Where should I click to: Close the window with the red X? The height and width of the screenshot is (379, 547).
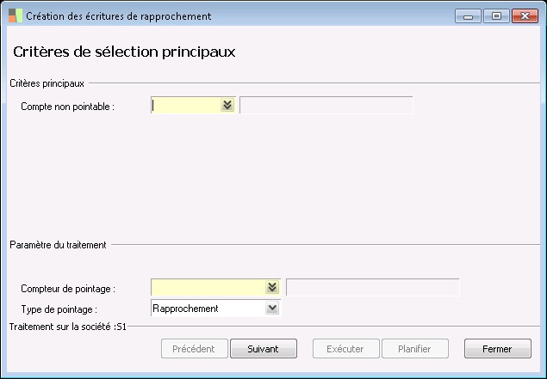point(523,15)
